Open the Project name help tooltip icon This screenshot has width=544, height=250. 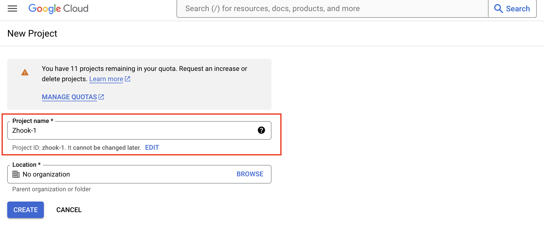point(261,130)
